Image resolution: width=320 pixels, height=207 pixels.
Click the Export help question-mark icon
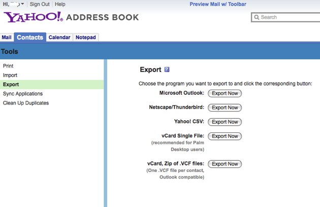click(167, 70)
